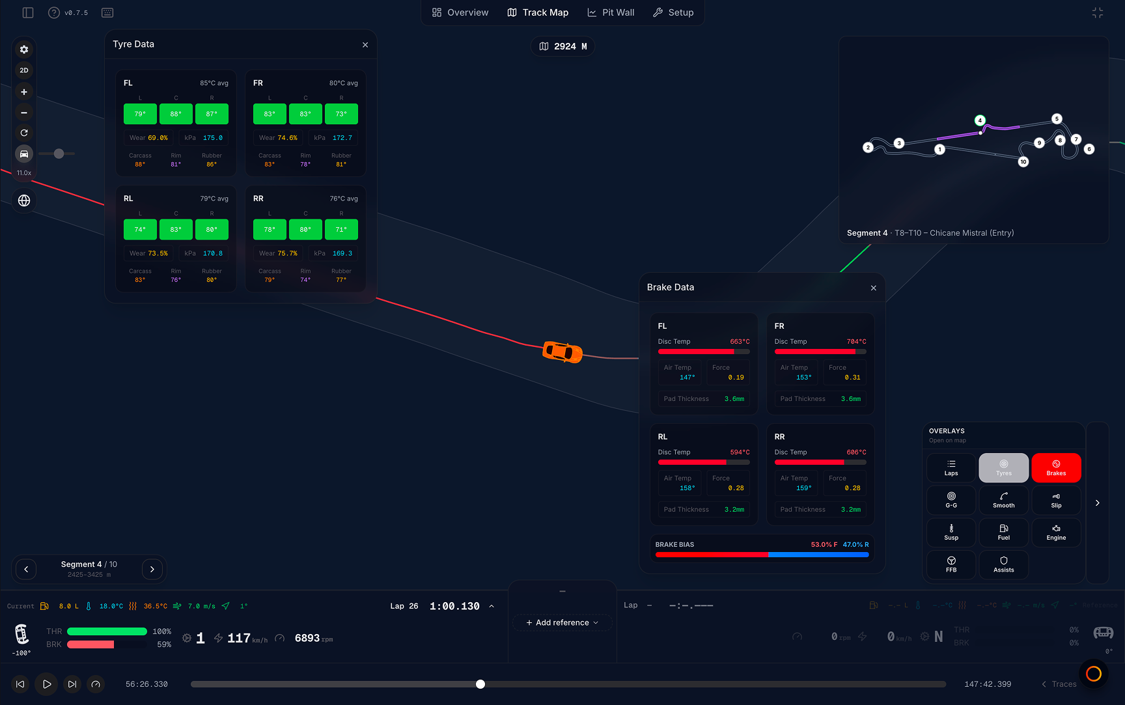Open the Laps overlay button
Viewport: 1125px width, 705px height.
(951, 468)
